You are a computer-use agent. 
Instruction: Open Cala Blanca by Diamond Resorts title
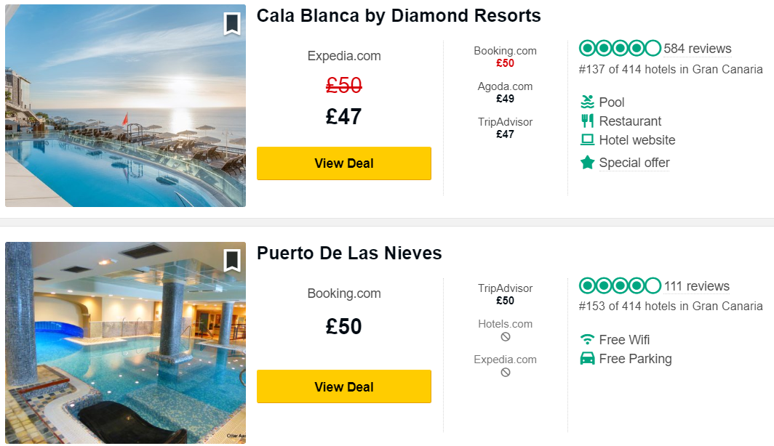pos(399,16)
